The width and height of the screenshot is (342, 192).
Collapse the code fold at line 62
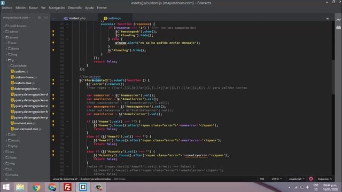point(67,81)
